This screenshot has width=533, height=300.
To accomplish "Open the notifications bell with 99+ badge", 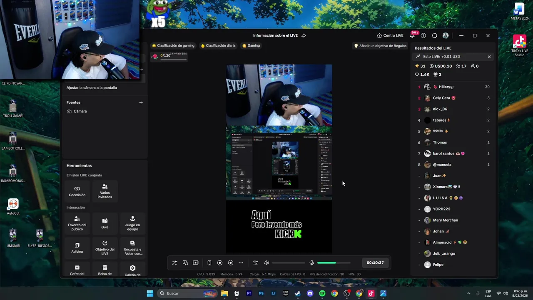I will tap(412, 36).
